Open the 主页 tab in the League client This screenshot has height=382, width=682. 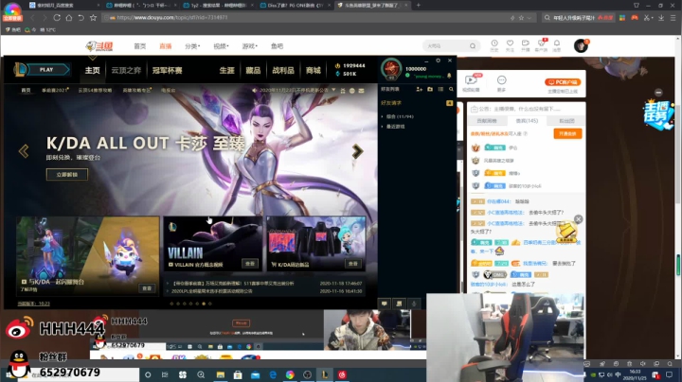click(92, 70)
